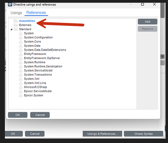This screenshot has height=143, width=168.
Task: Click the background window vertical scrollbar thumb
Action: point(163,10)
